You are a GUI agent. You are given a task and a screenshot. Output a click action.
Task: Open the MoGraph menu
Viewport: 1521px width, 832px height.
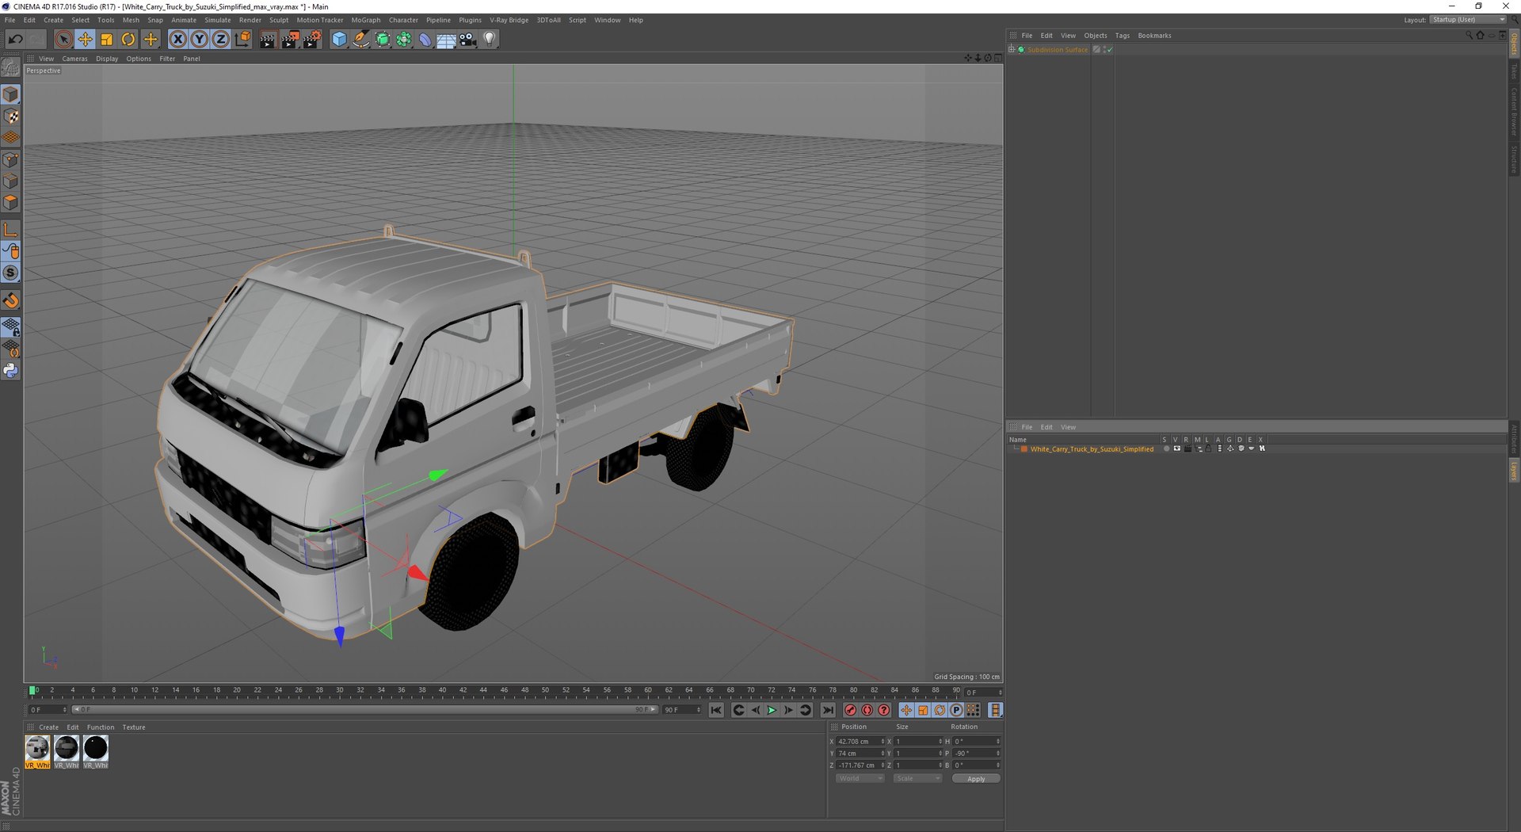(x=366, y=20)
